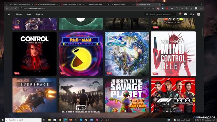Open File Explorer from the taskbar
The height and width of the screenshot is (122, 217).
tap(50, 120)
